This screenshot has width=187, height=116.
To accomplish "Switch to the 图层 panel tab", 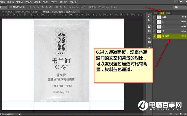I will [156, 13].
